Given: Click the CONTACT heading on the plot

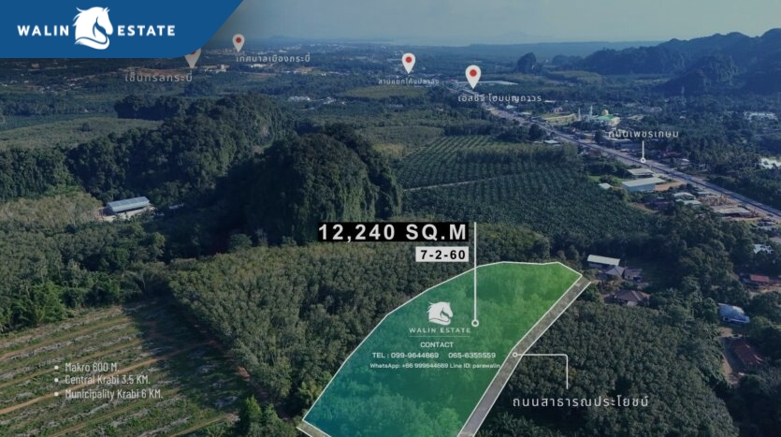Looking at the screenshot, I should [x=437, y=344].
